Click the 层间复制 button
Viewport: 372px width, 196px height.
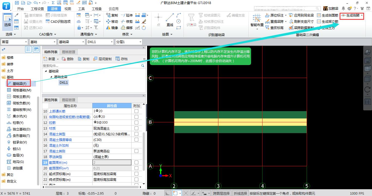102,59
